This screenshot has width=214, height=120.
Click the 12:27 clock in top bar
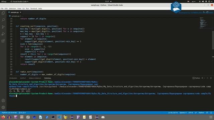(x=107, y=1)
